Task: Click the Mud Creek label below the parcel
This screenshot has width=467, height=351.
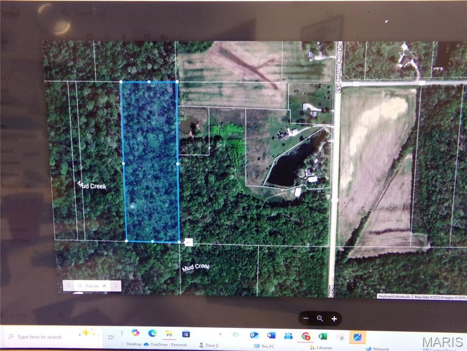Action: coord(195,267)
